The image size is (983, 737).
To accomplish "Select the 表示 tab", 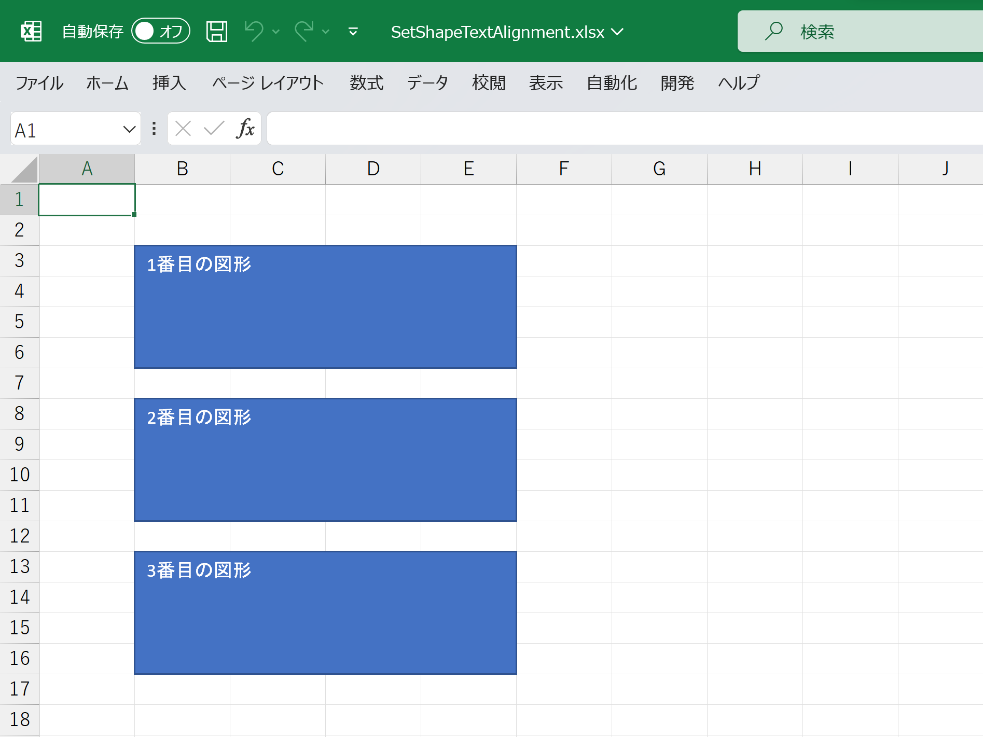I will pyautogui.click(x=546, y=83).
